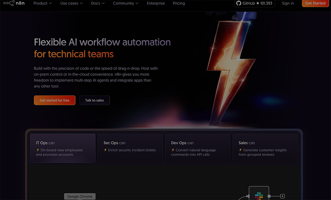The height and width of the screenshot is (200, 331).
Task: Click the Google Chrome tooltip label
Action: (x=80, y=196)
